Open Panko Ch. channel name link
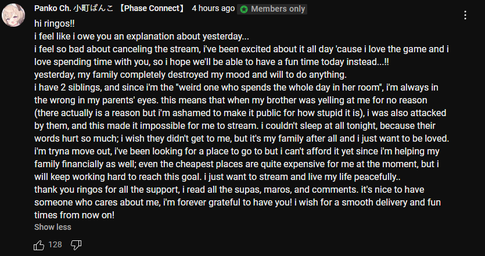The image size is (485, 256). [110, 8]
